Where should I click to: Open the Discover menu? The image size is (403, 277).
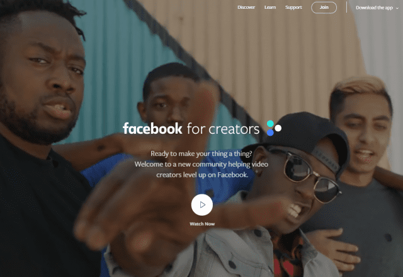(246, 8)
